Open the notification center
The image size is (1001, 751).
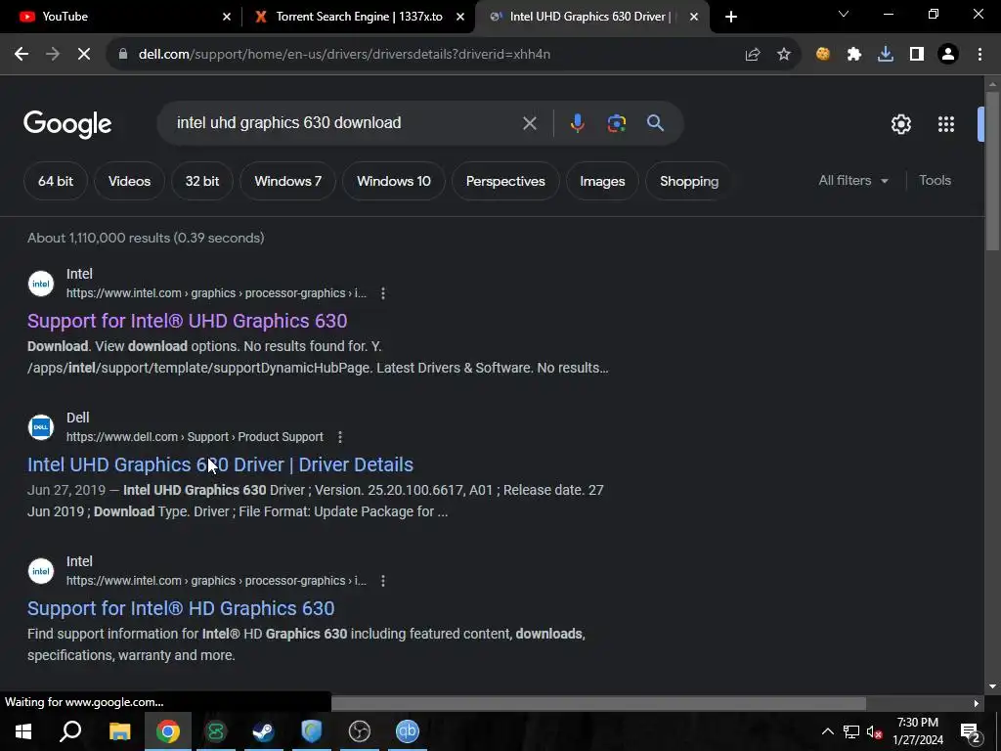pos(971,731)
